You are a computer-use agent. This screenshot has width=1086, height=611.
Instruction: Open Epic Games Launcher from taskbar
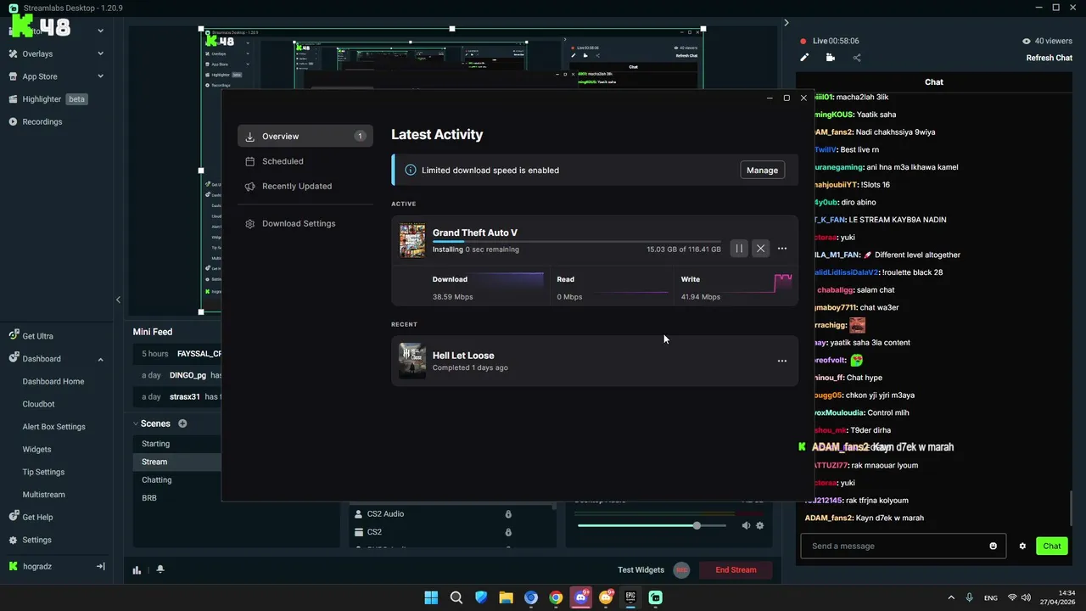click(630, 597)
